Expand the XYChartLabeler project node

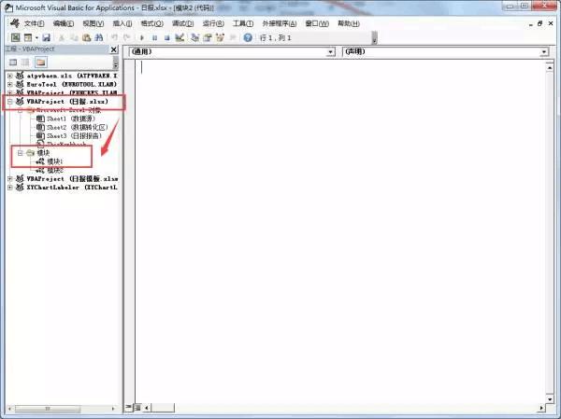tap(10, 188)
